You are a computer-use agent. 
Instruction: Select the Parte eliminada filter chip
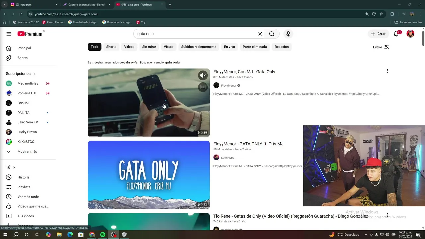255,47
